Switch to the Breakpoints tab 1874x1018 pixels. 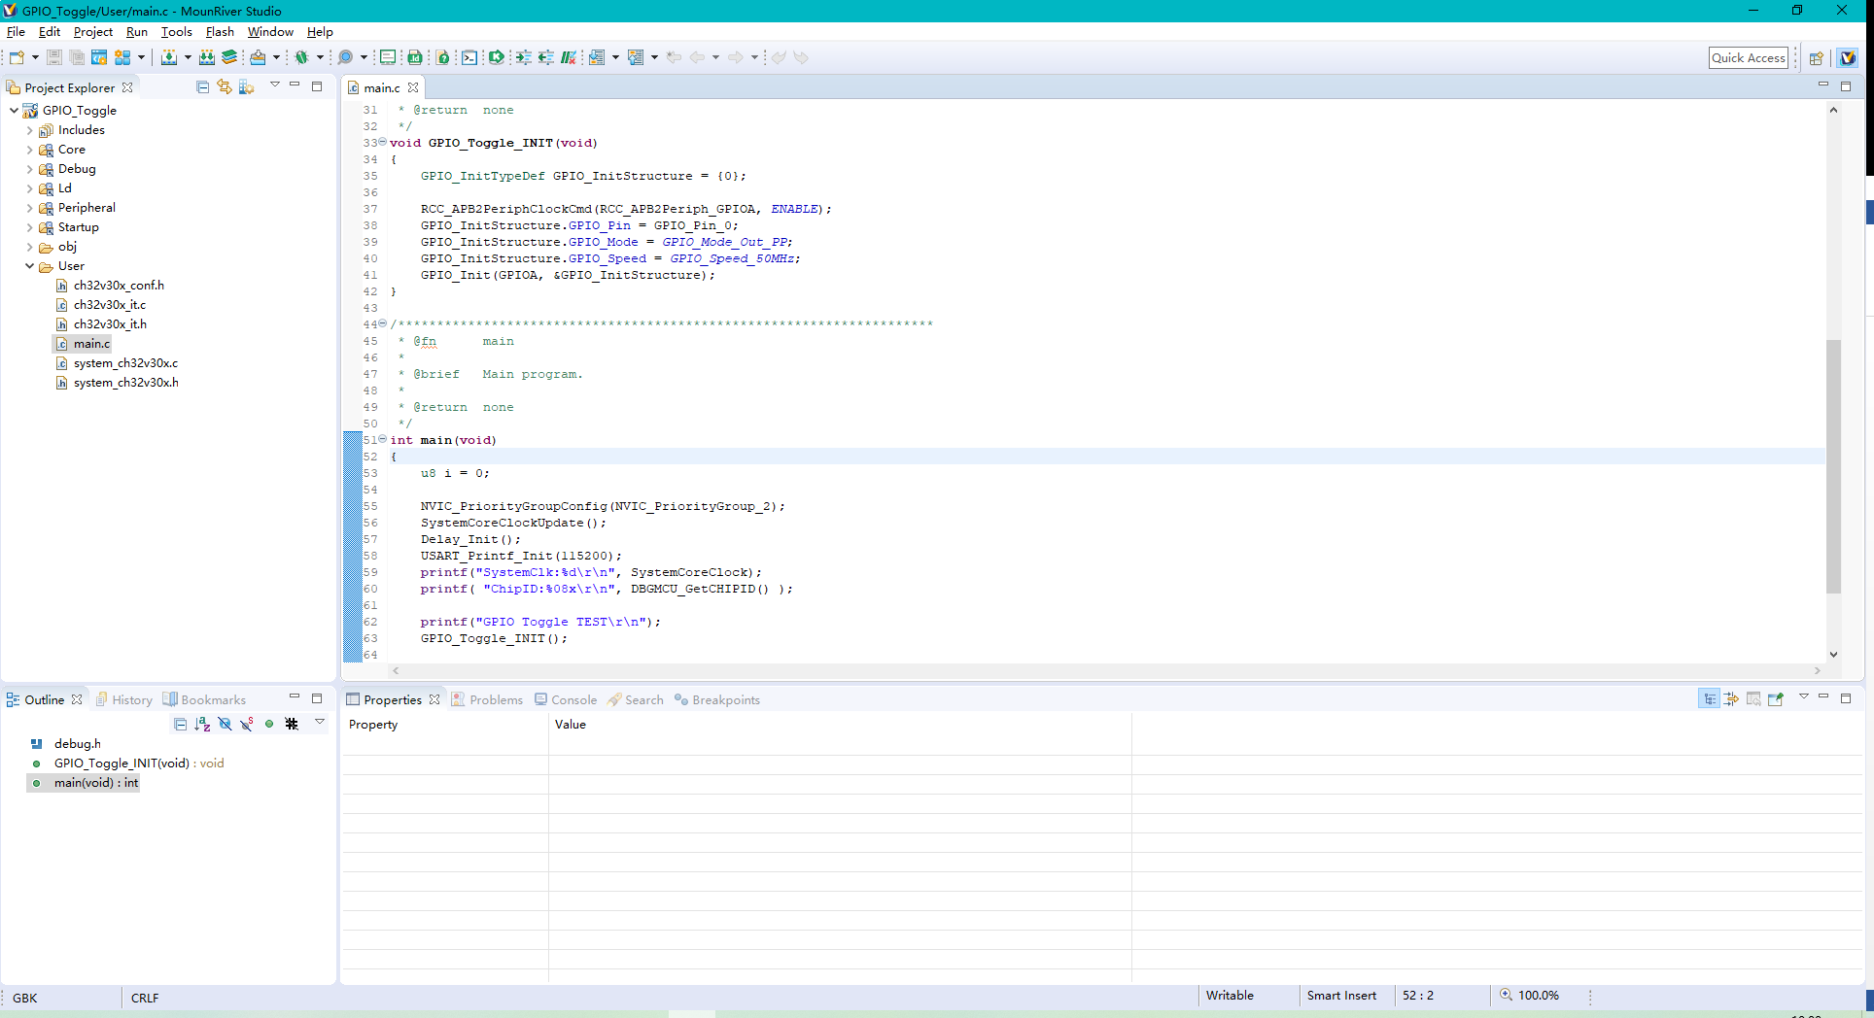click(717, 699)
